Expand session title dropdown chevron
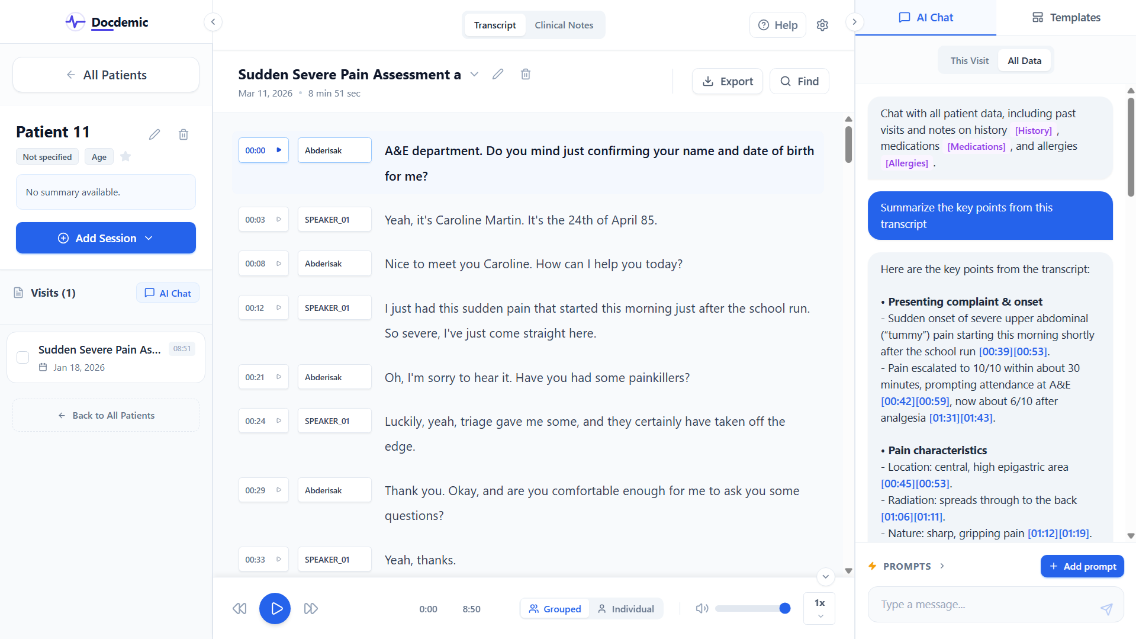 (474, 75)
